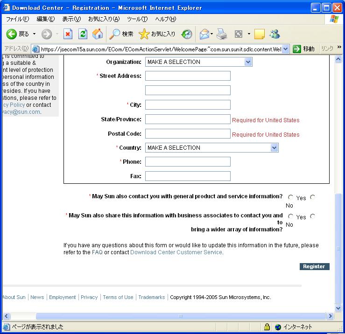345x334 pixels.
Task: Click the vertical scrollbar thumb
Action: [x=338, y=249]
